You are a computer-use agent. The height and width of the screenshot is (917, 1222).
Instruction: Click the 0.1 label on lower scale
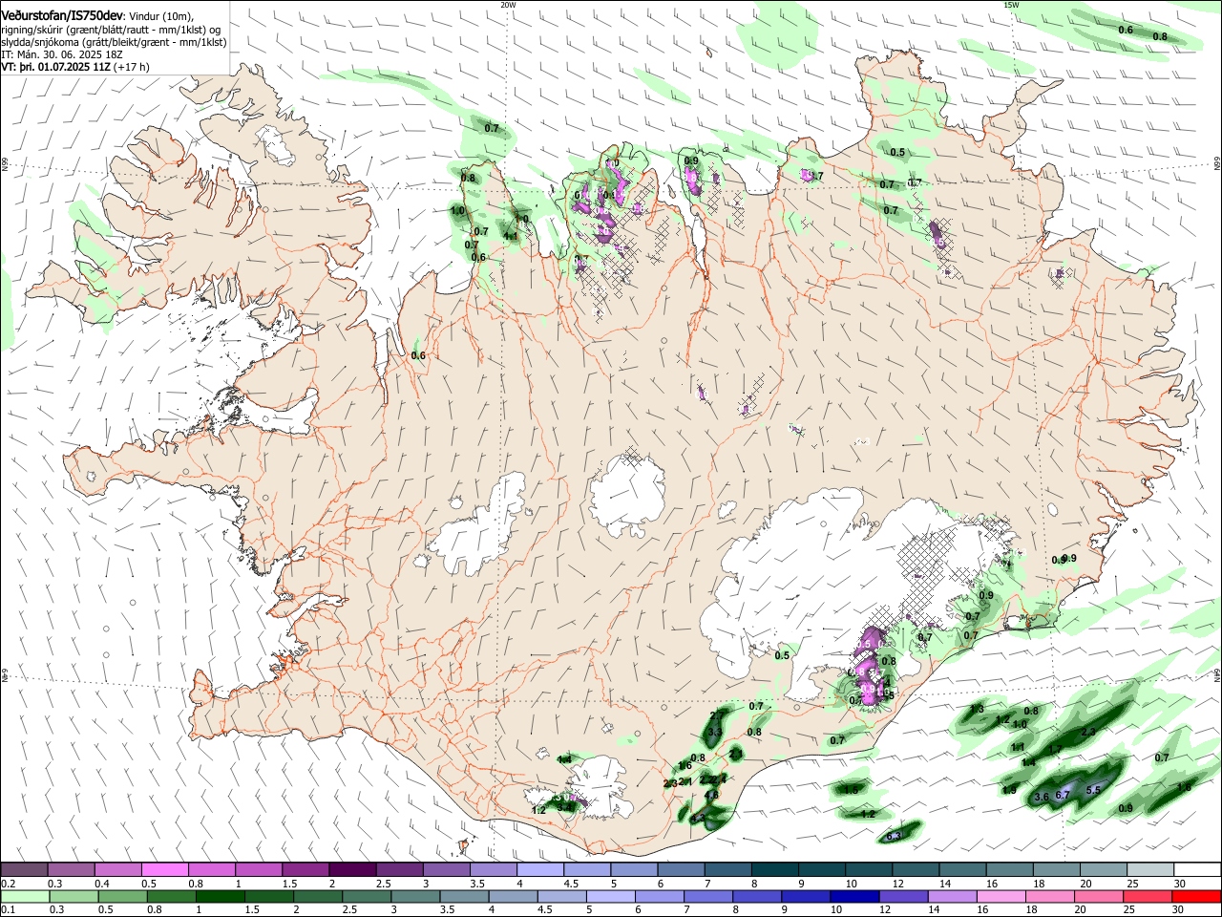(x=7, y=909)
